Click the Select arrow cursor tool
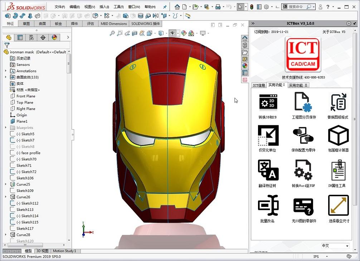The height and width of the screenshot is (261, 360). (240, 7)
